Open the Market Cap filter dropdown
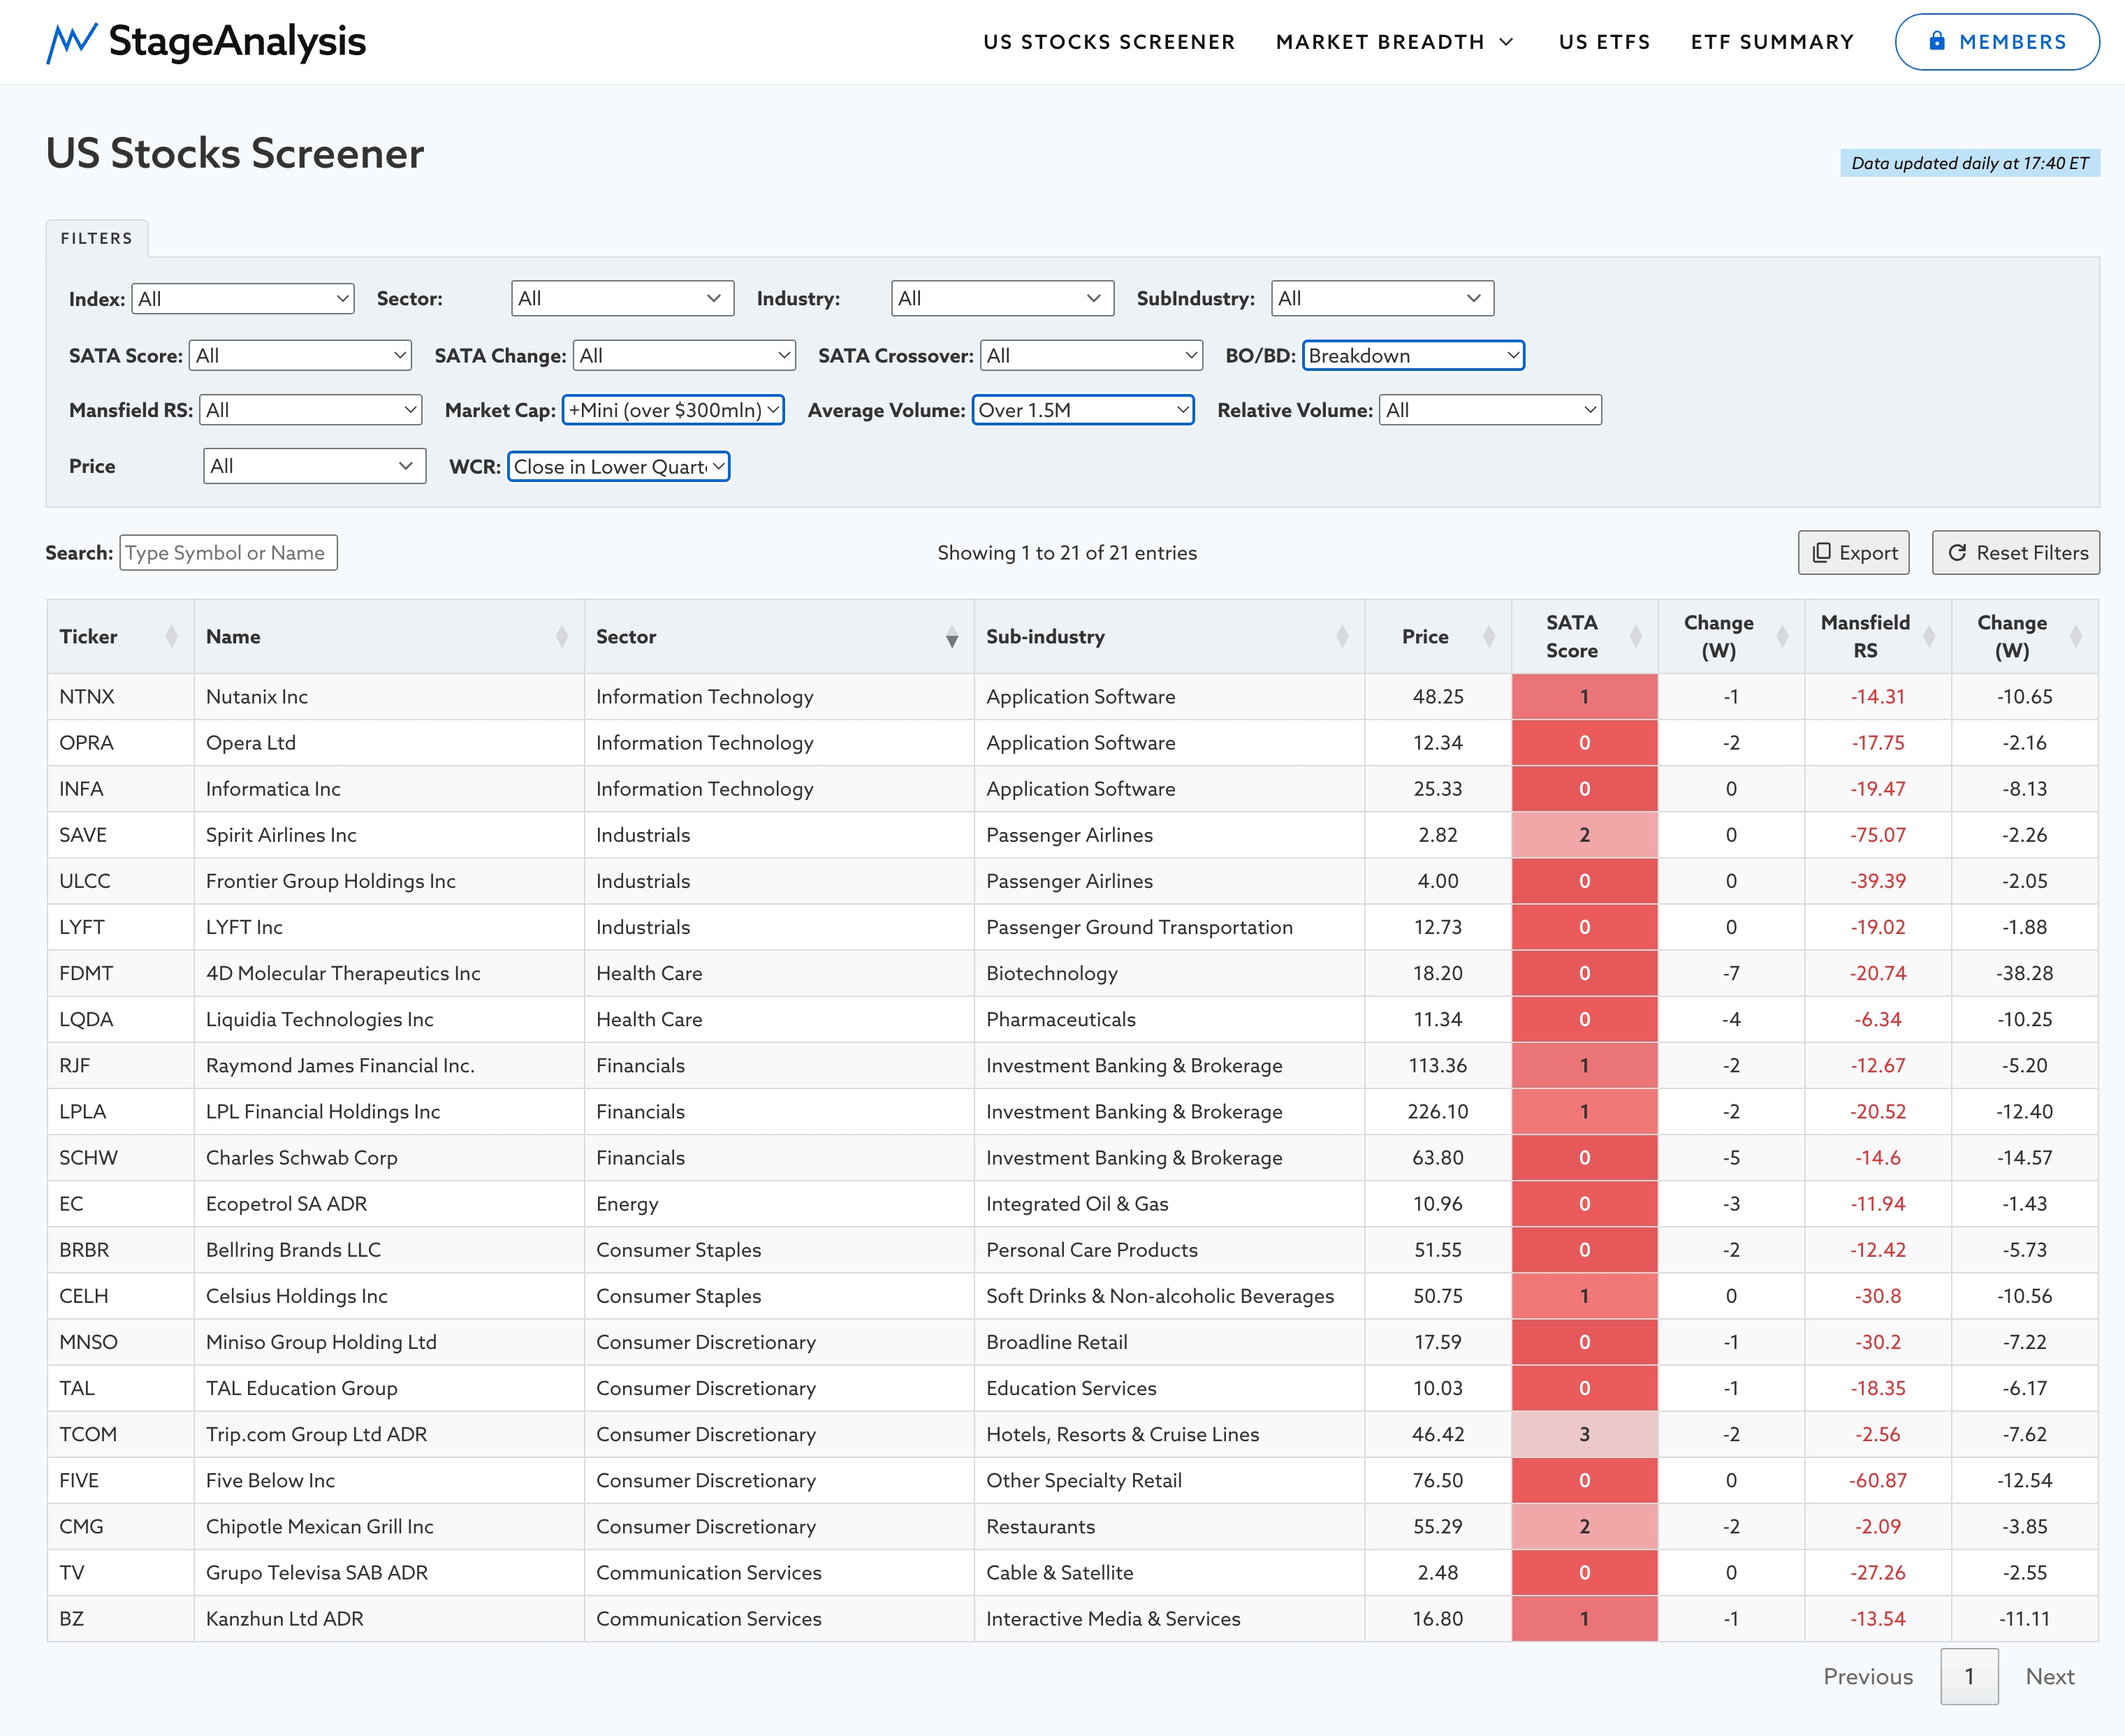This screenshot has width=2125, height=1736. click(673, 410)
